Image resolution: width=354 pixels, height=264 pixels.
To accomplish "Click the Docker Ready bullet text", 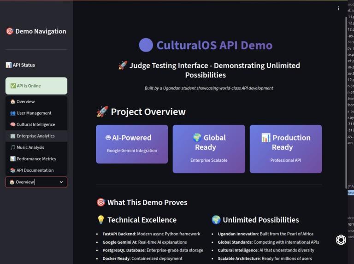I will point(142,258).
